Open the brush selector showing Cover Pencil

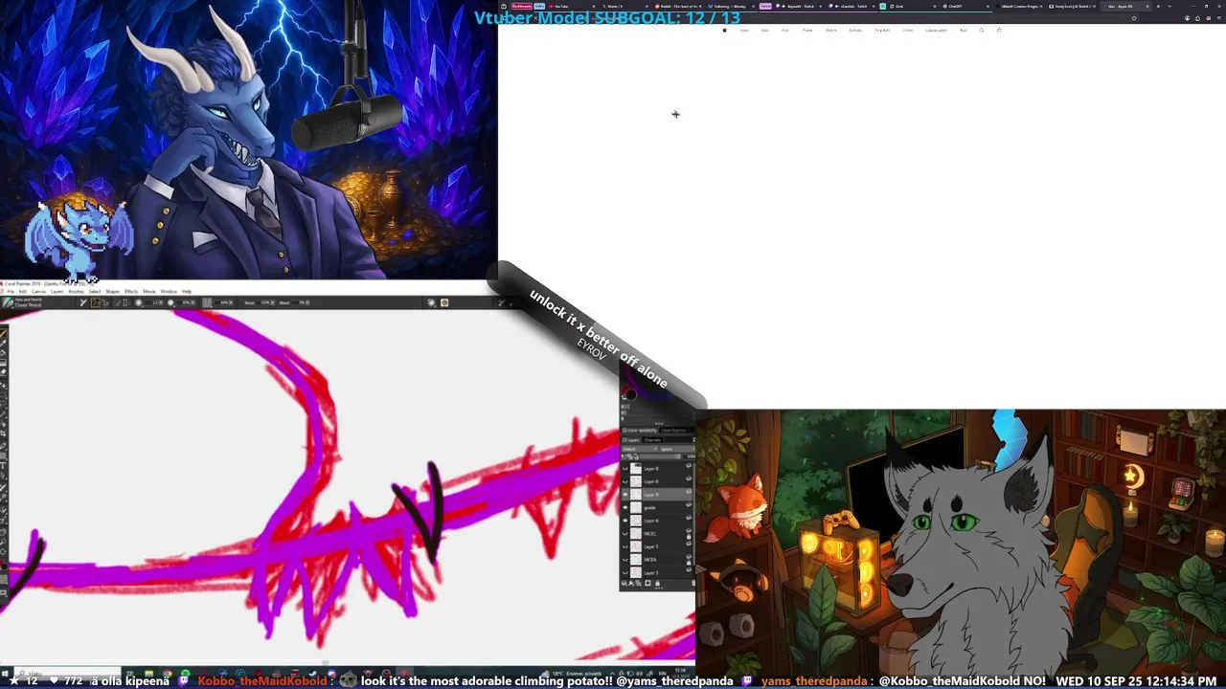click(23, 302)
